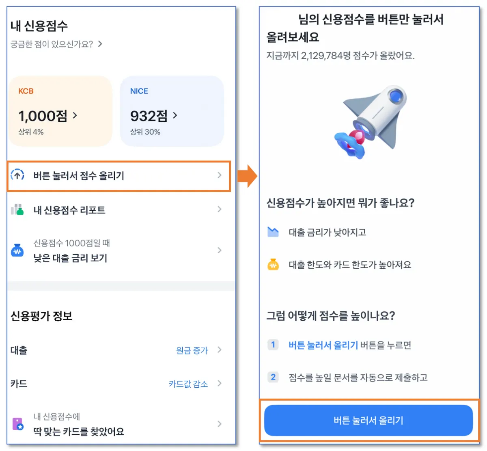The image size is (487, 451).
Task: Open the 버튼 눌러서 점수 올리기 menu row
Action: (119, 175)
